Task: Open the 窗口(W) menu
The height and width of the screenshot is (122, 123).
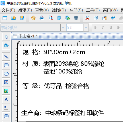Action: point(110,10)
